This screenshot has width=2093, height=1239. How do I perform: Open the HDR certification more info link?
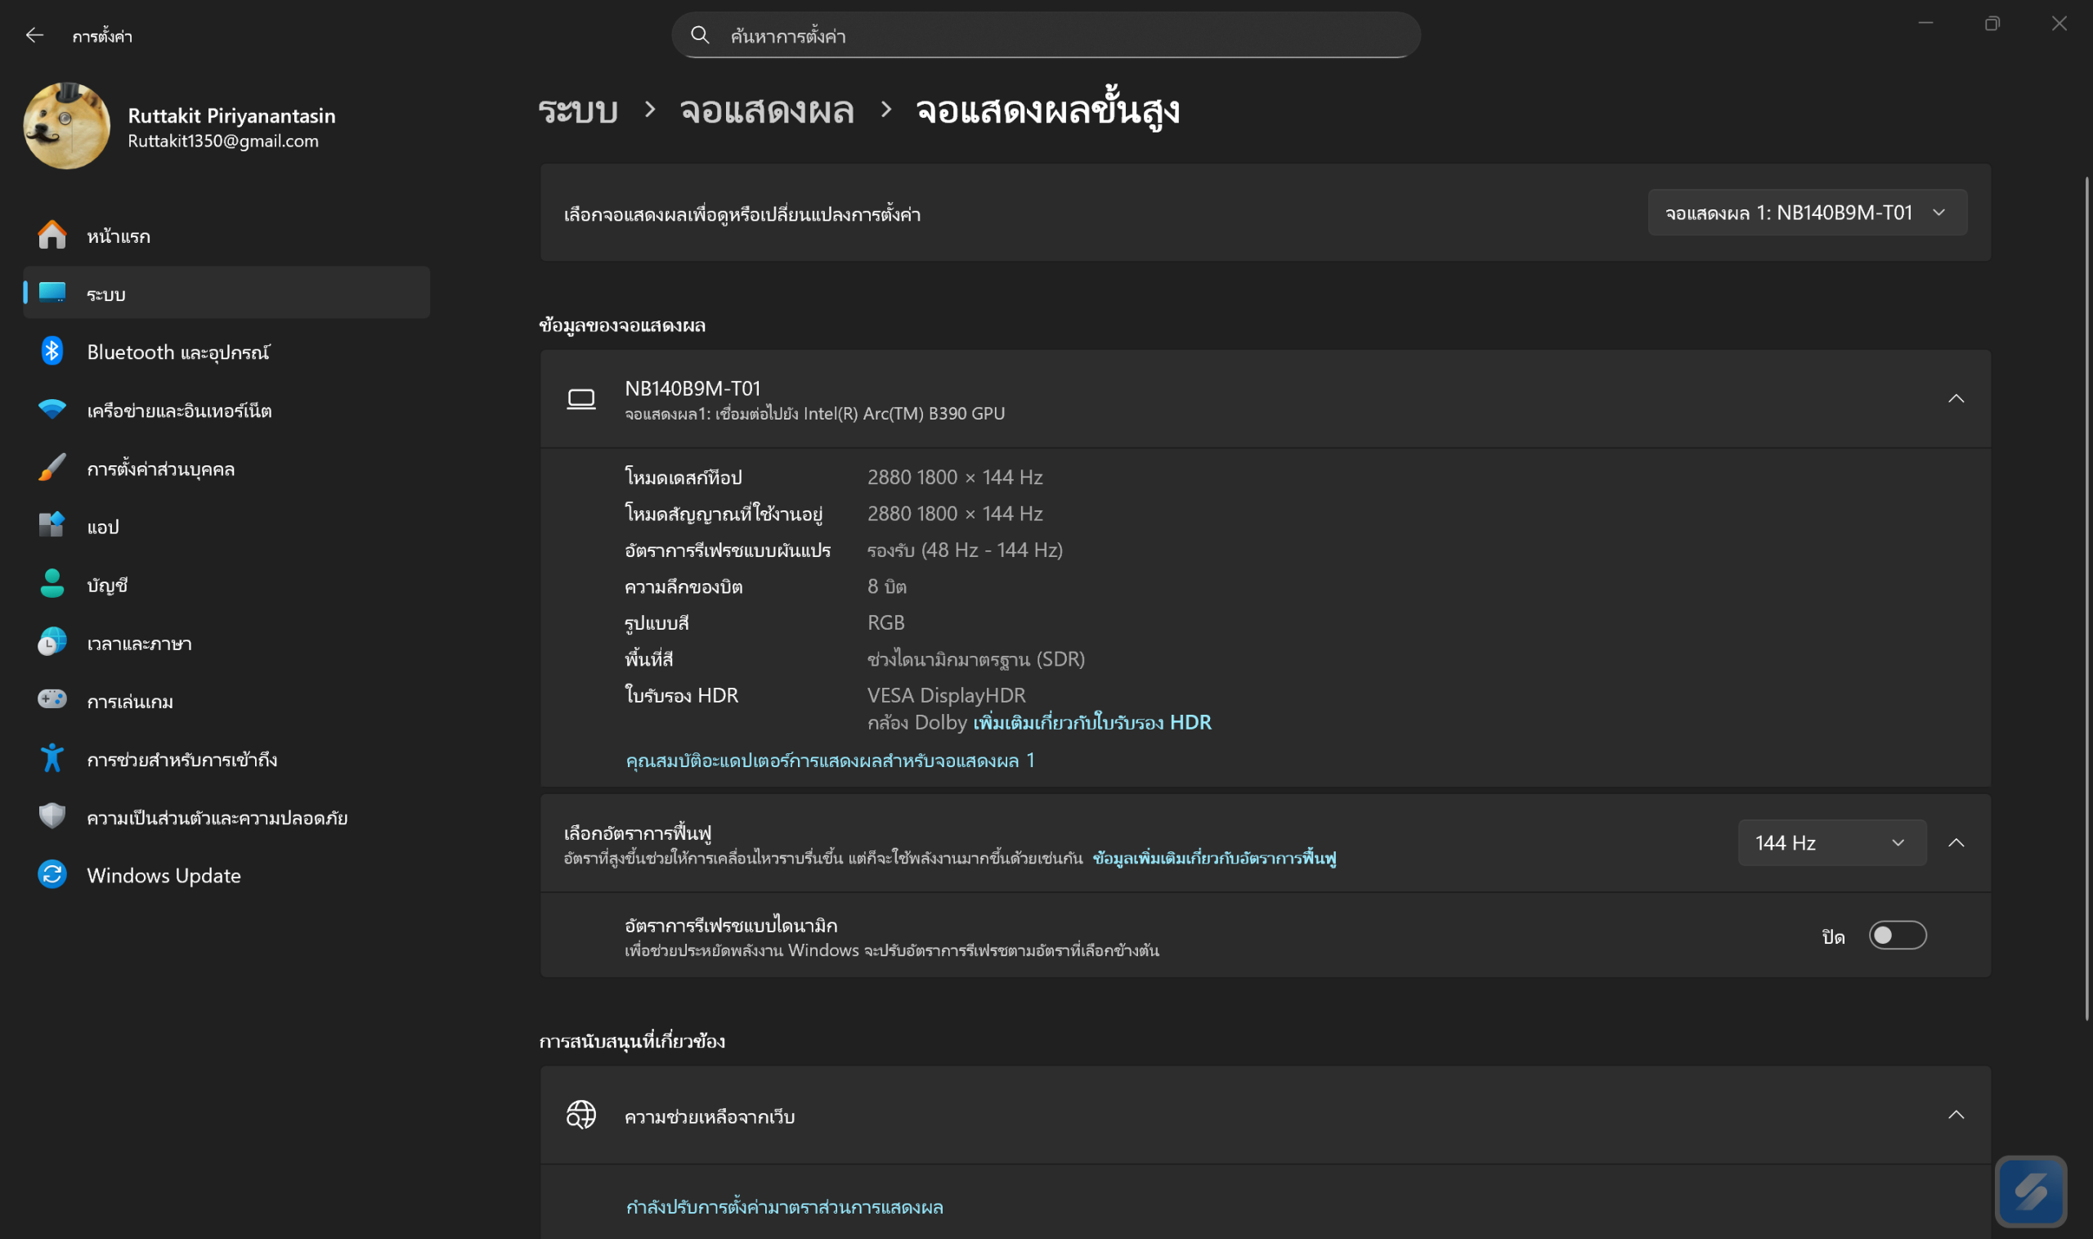(x=1091, y=722)
